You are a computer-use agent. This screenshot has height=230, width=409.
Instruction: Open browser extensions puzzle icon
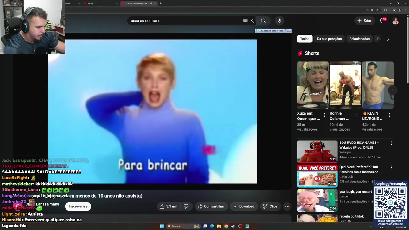tap(385, 10)
